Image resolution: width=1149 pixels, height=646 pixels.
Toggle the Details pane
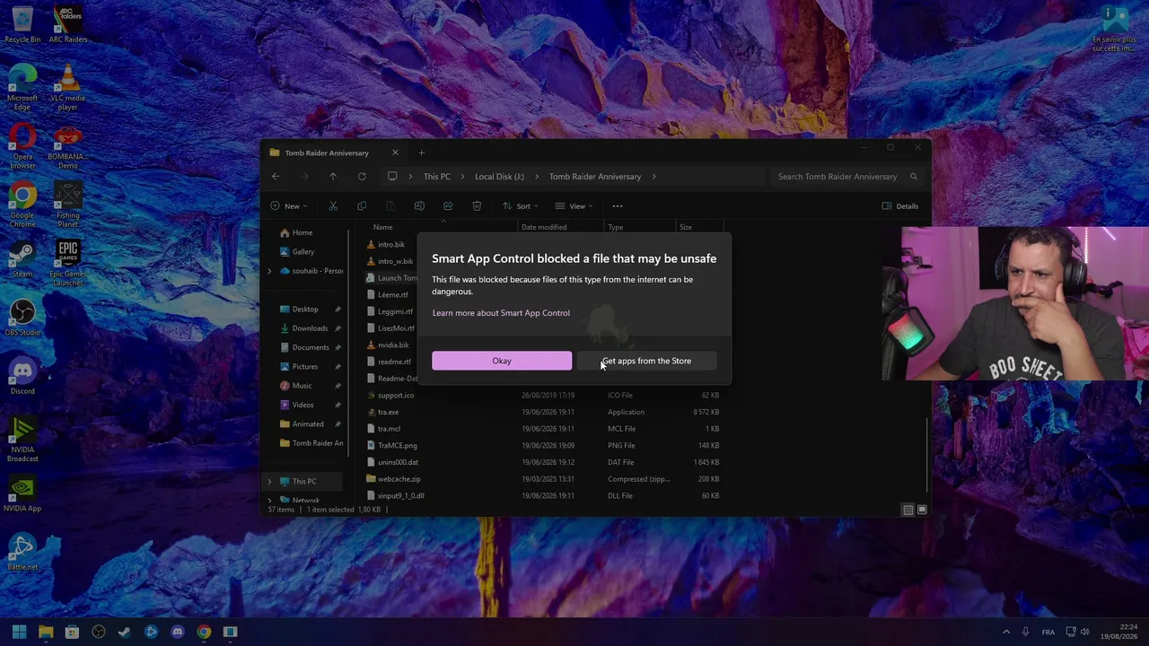point(899,206)
